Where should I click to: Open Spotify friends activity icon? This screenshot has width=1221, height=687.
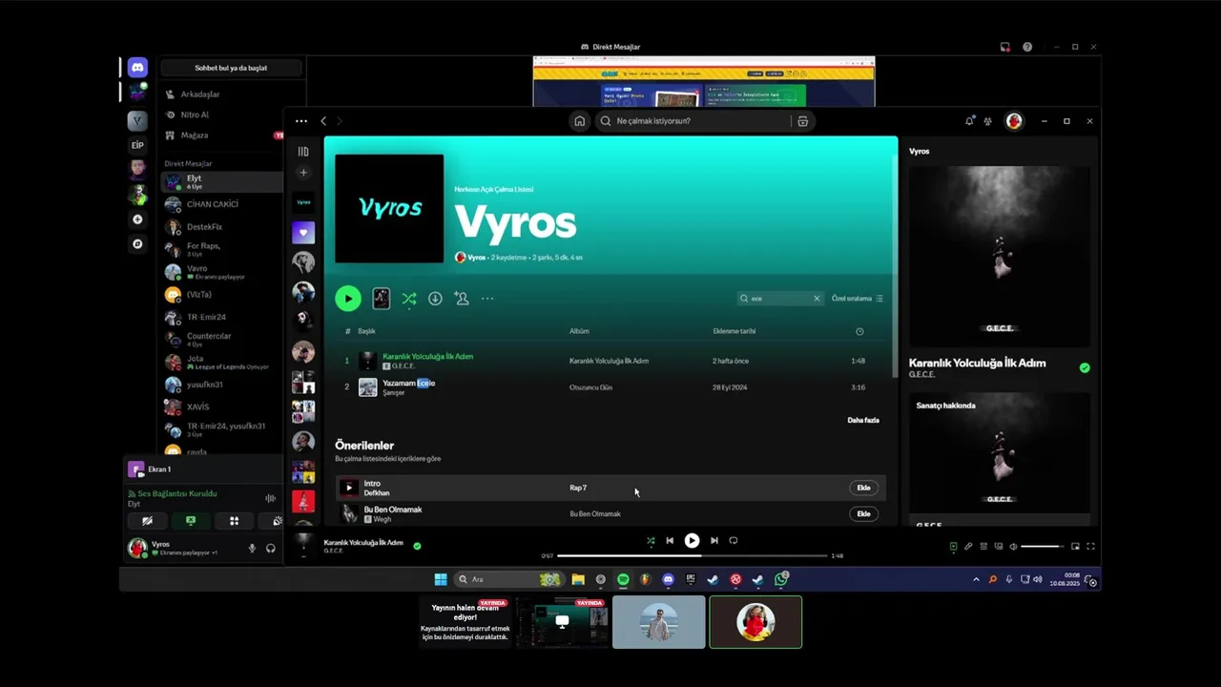[988, 121]
